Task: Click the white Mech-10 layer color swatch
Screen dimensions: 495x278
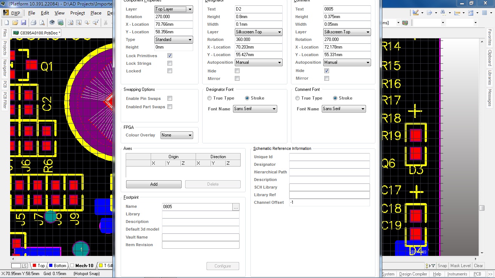Action: tap(72, 266)
